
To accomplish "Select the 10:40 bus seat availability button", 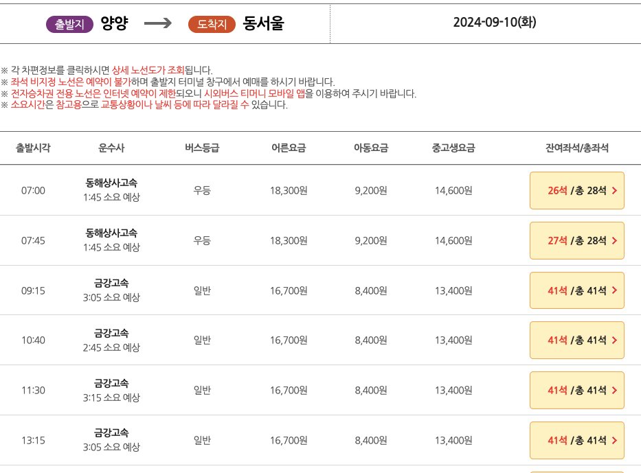I will (x=576, y=340).
